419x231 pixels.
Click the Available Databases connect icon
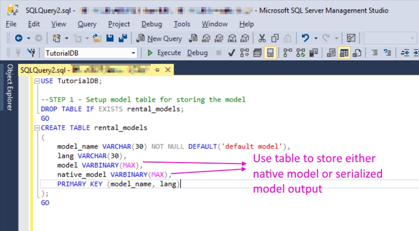coord(18,52)
